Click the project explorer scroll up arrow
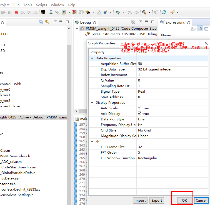210x205 pixels. tap(69, 28)
